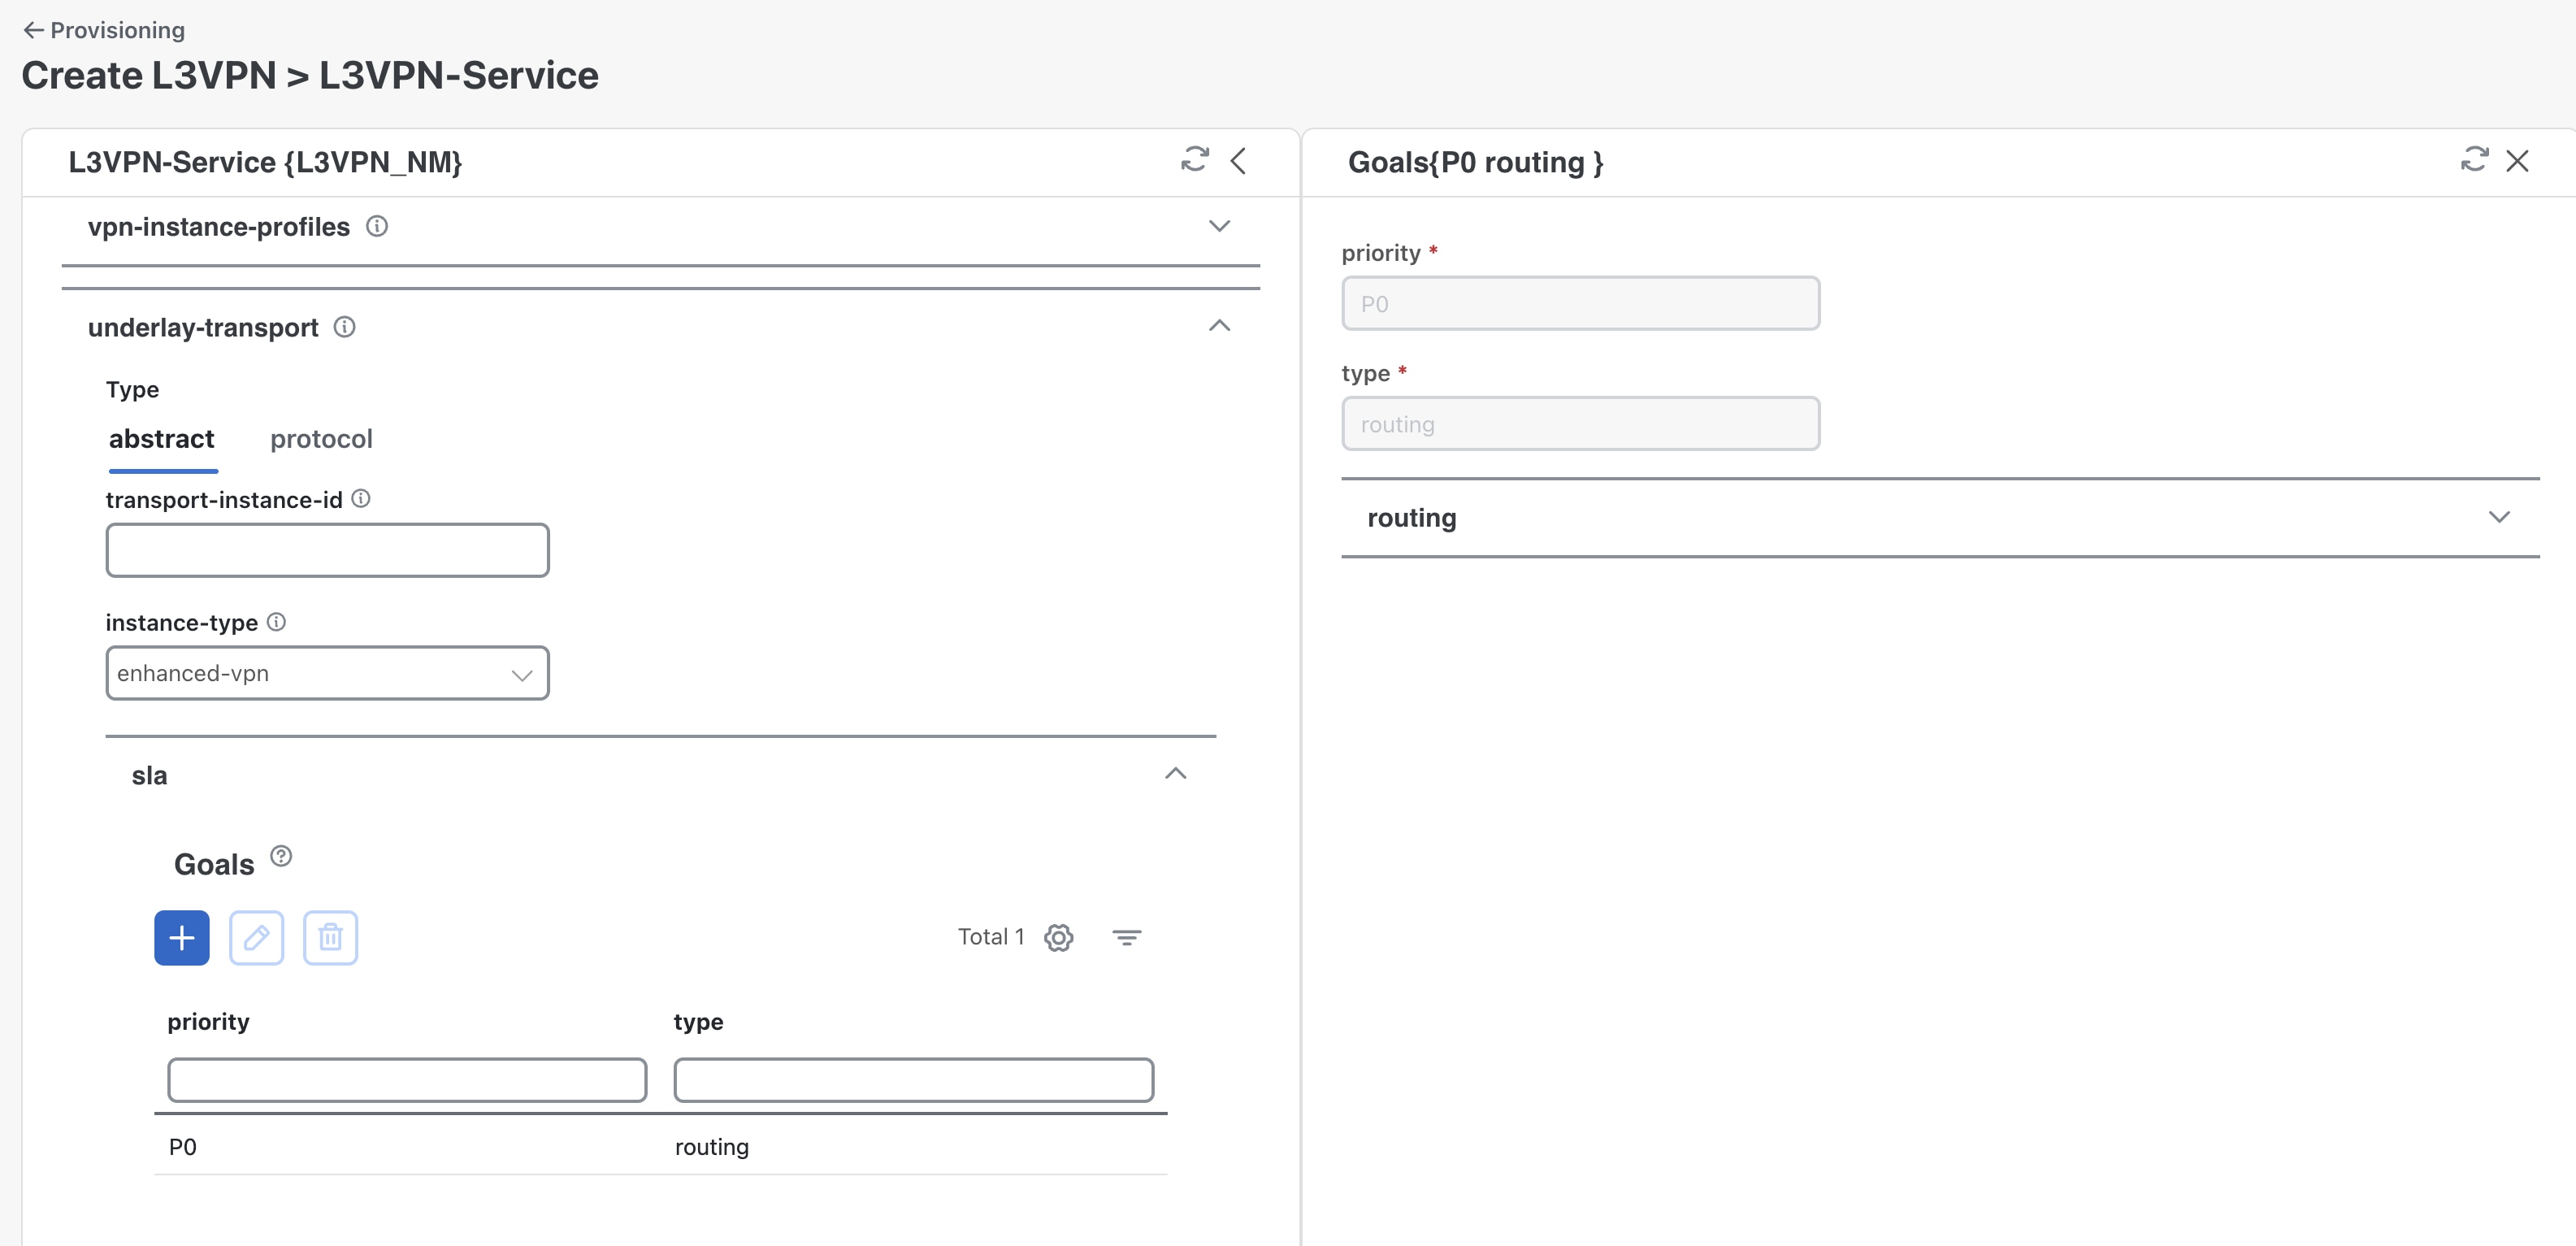The width and height of the screenshot is (2576, 1246).
Task: Go back to Provisioning
Action: (x=104, y=30)
